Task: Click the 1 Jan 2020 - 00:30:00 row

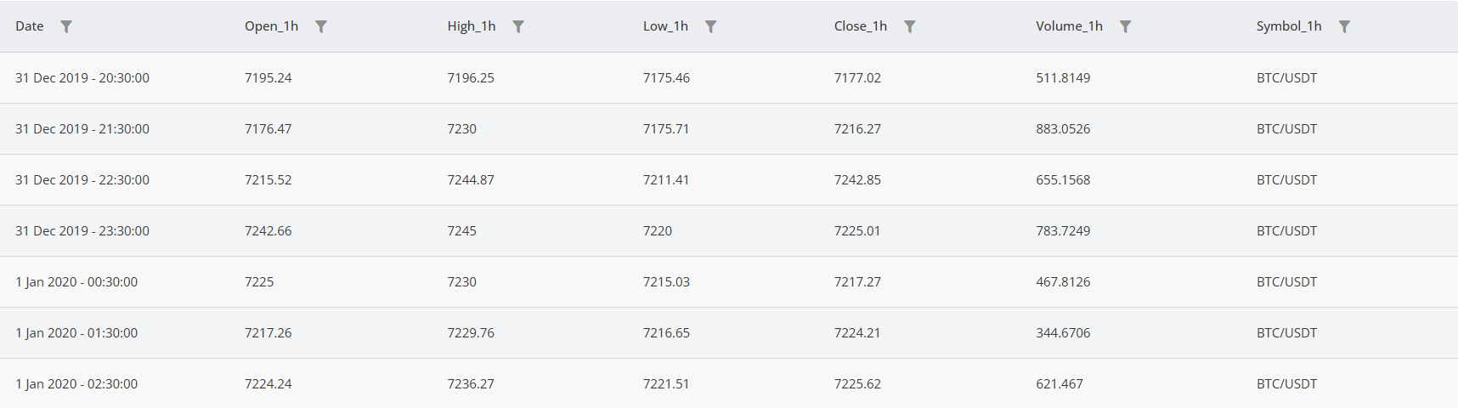Action: (729, 282)
